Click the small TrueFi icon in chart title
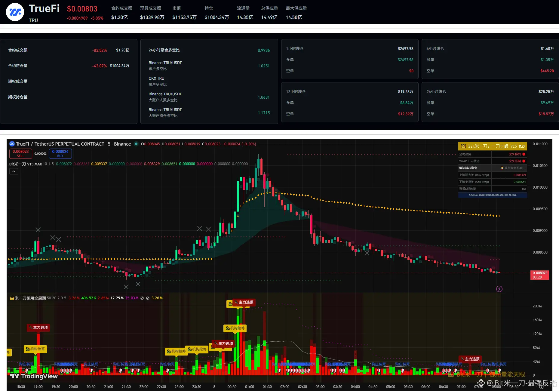The height and width of the screenshot is (391, 559). (12, 144)
